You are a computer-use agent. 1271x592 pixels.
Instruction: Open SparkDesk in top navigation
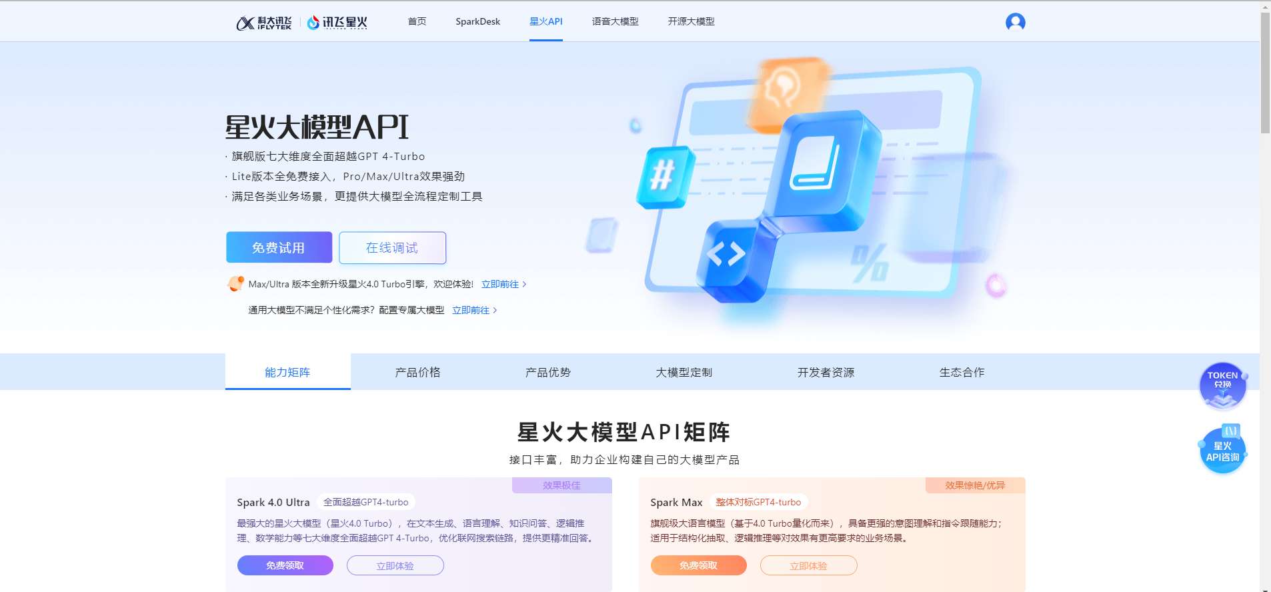click(477, 21)
